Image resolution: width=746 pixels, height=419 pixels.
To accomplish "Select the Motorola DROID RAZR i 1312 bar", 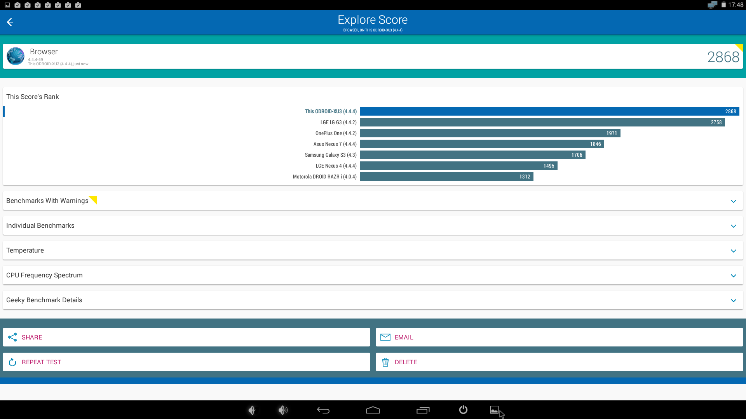I will point(446,177).
